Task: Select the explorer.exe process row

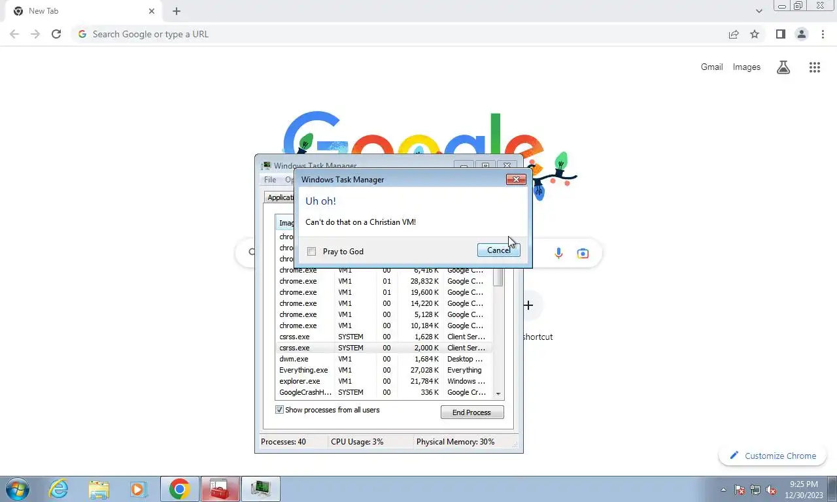Action: click(x=384, y=381)
